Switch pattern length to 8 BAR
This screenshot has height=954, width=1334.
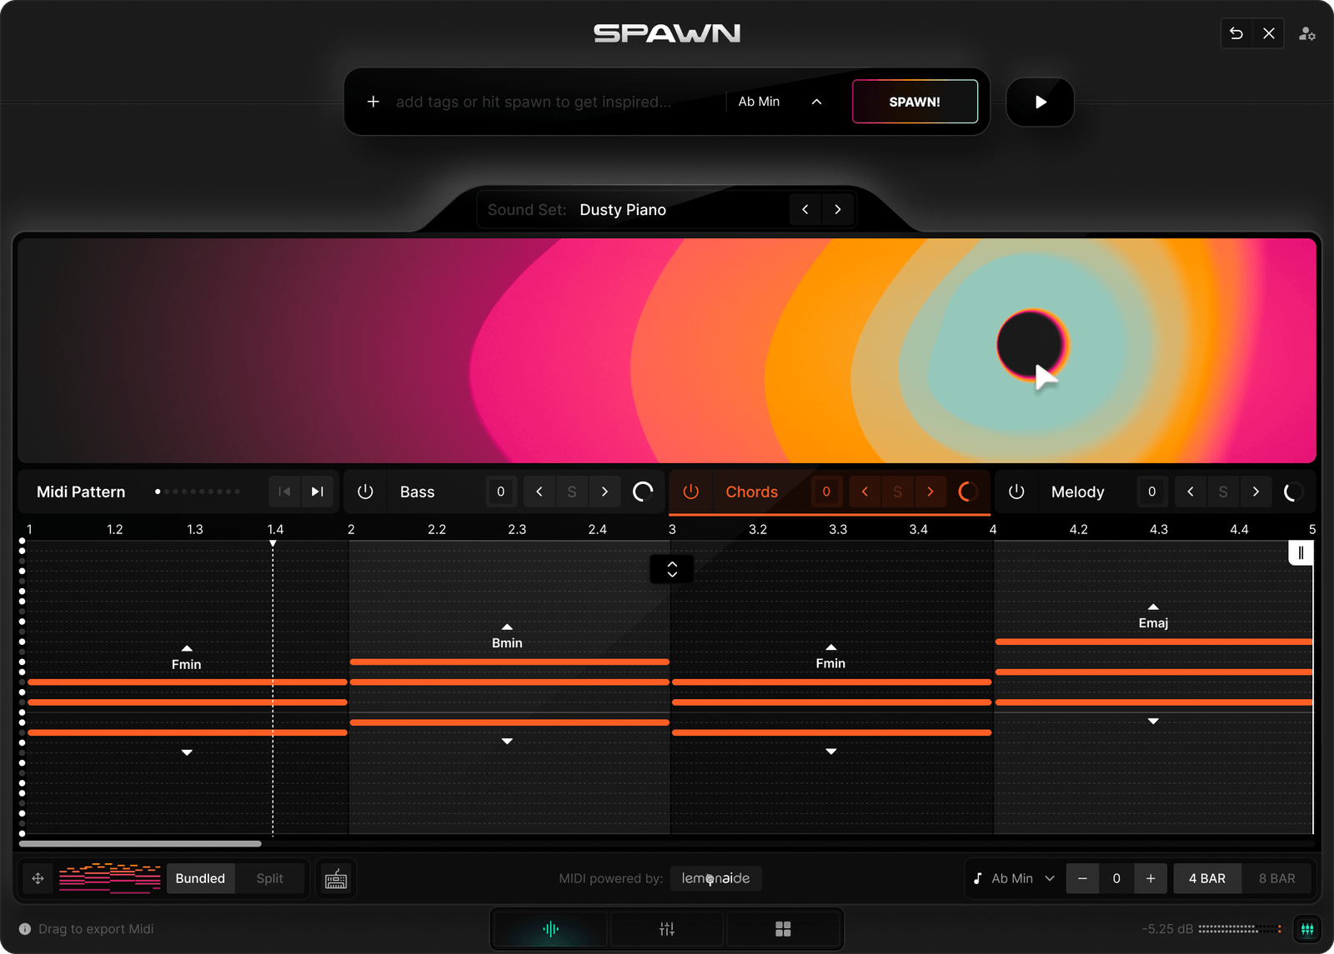(x=1277, y=878)
